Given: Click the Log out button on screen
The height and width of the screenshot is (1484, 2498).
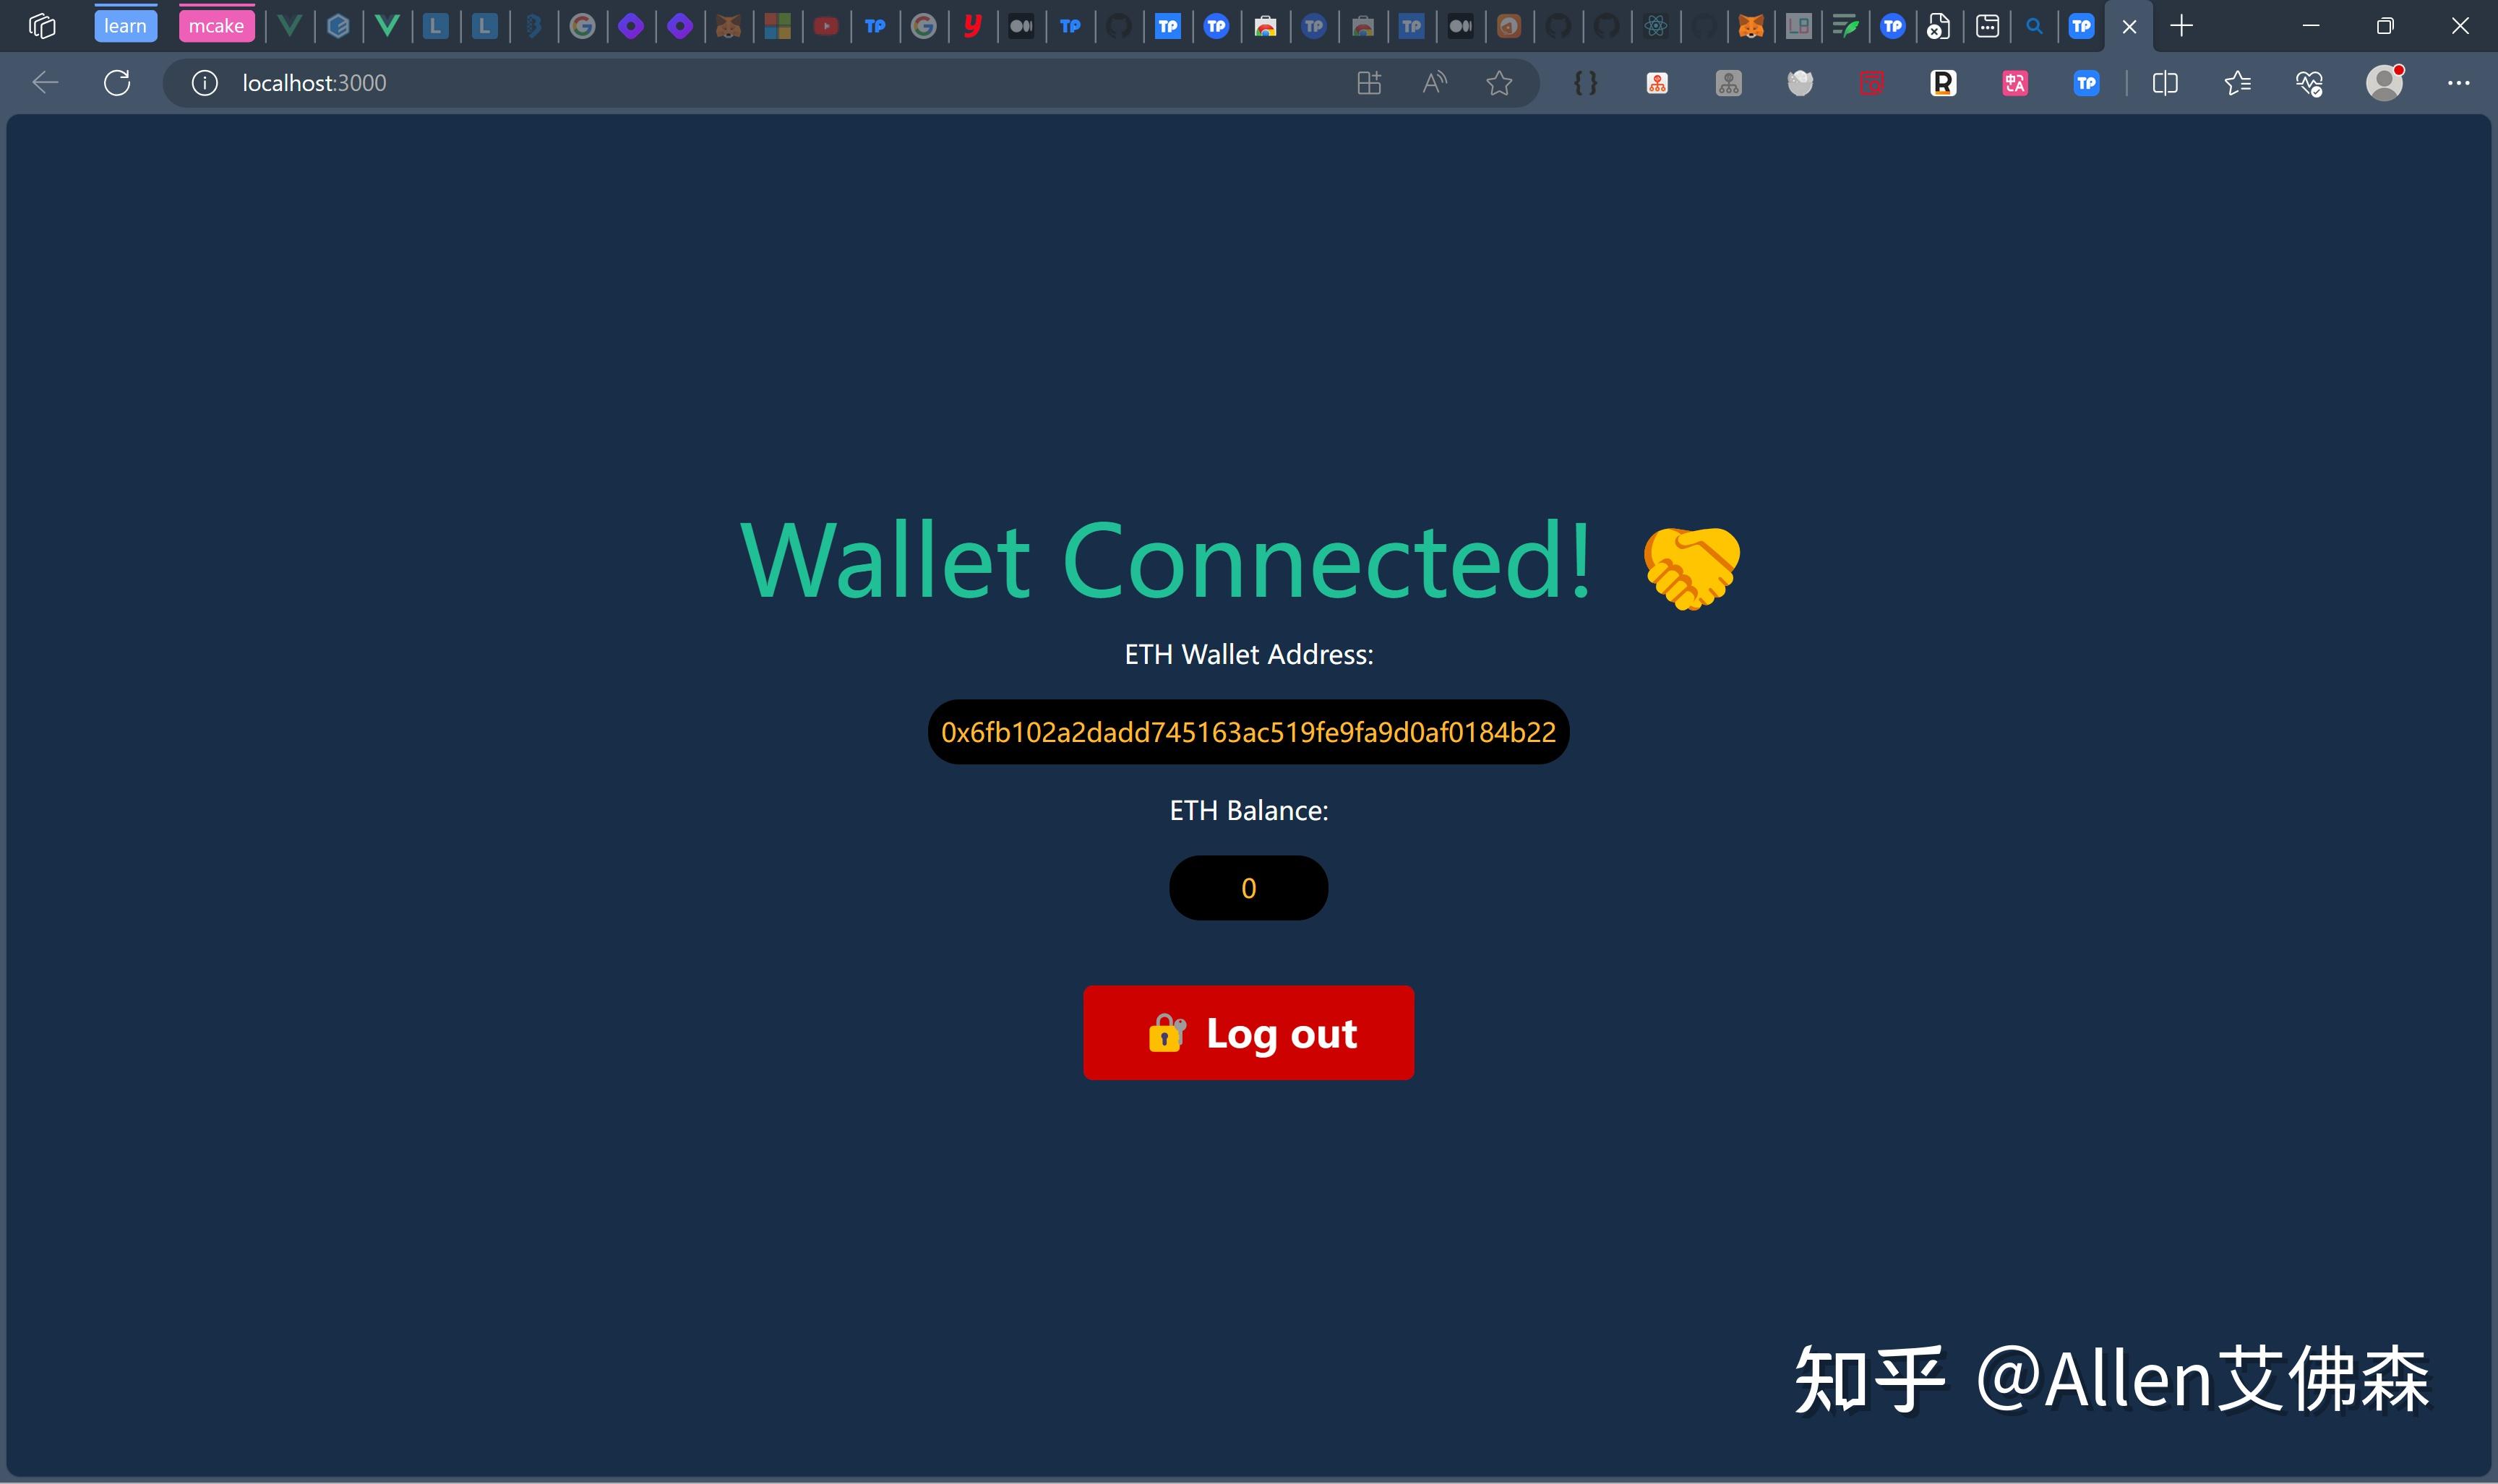Looking at the screenshot, I should pos(1249,1033).
